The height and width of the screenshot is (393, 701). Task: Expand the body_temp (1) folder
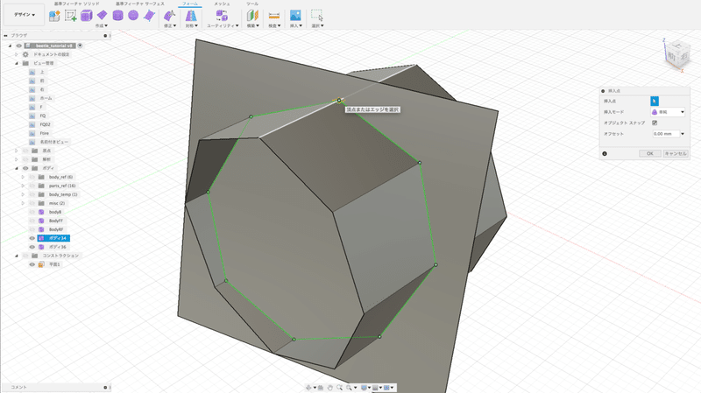click(23, 194)
